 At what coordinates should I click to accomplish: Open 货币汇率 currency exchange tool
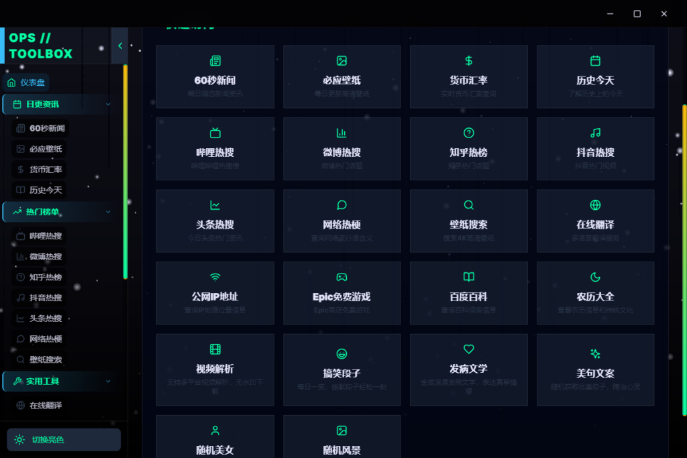[x=468, y=76]
